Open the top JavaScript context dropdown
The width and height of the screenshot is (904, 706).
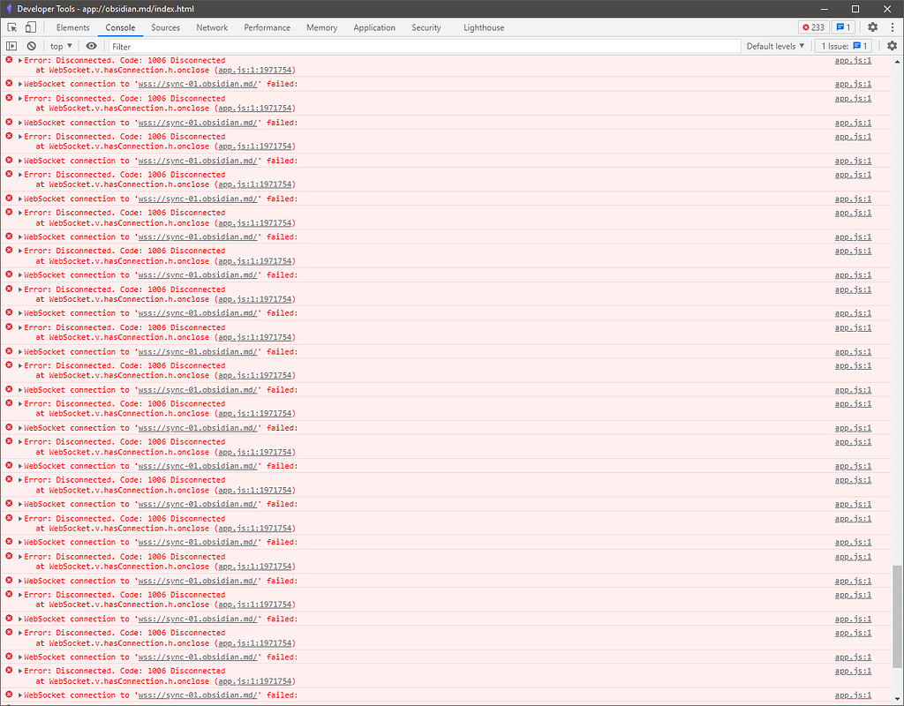click(61, 46)
